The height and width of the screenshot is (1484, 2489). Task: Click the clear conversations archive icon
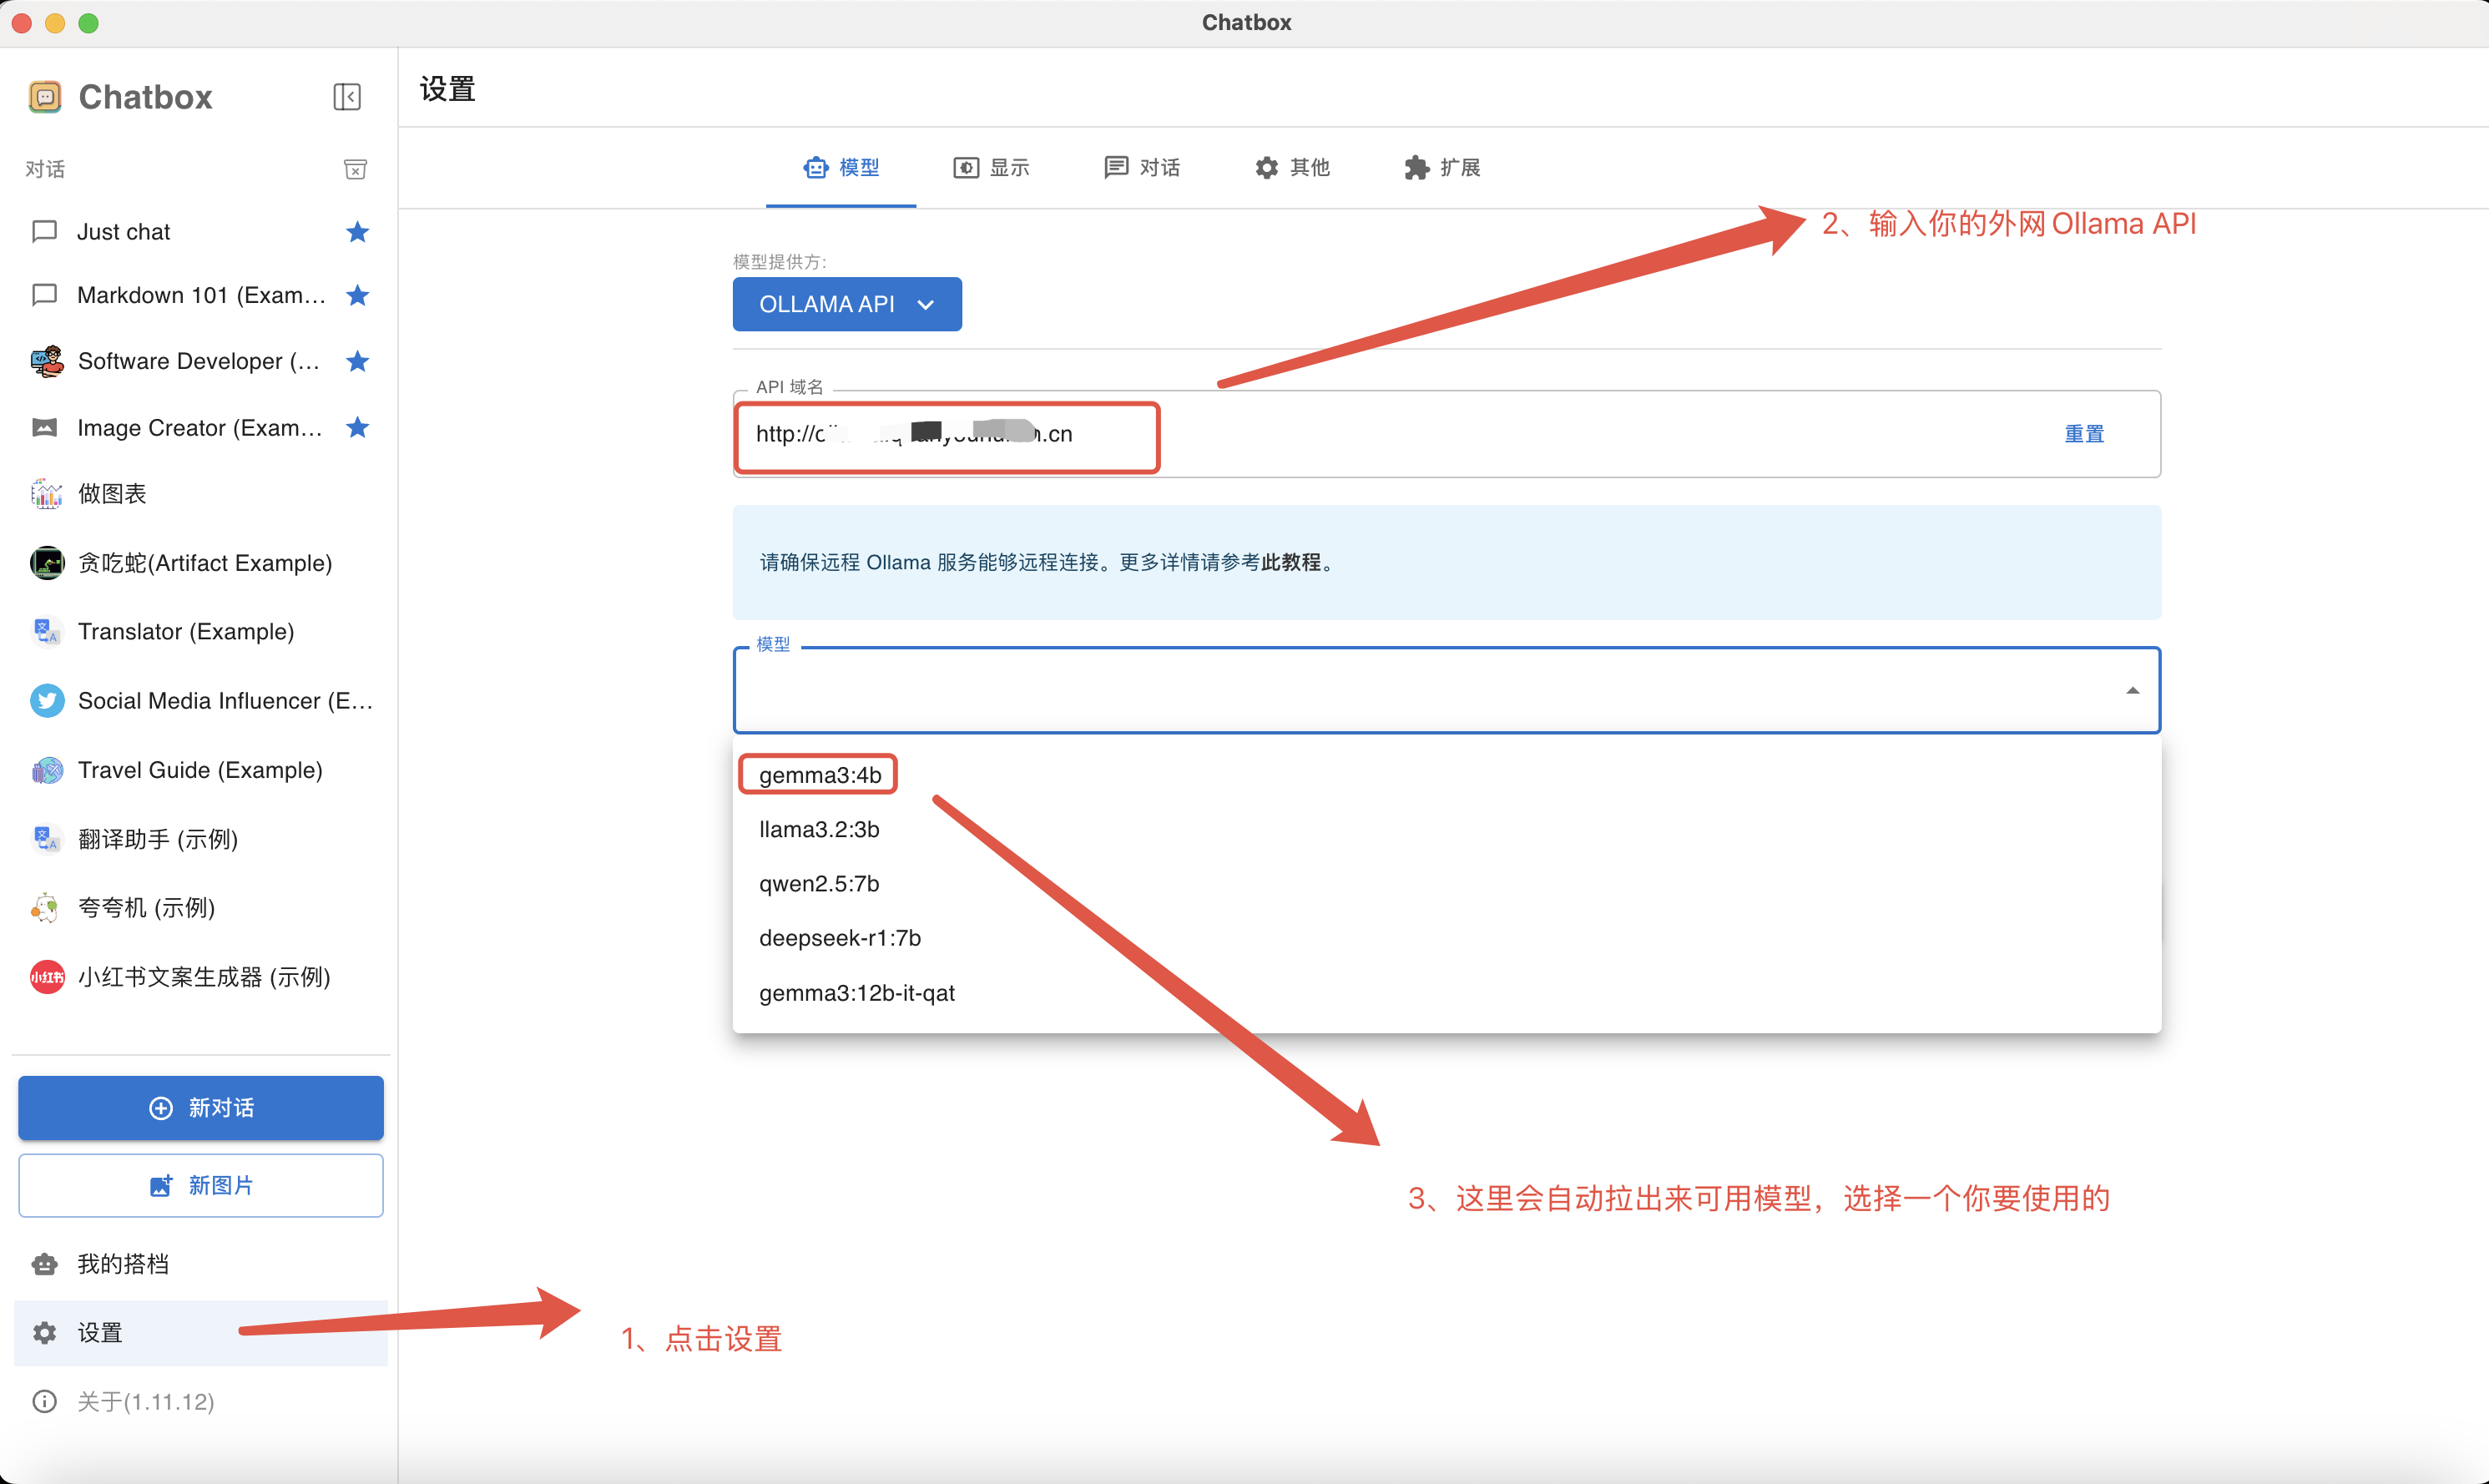[355, 169]
